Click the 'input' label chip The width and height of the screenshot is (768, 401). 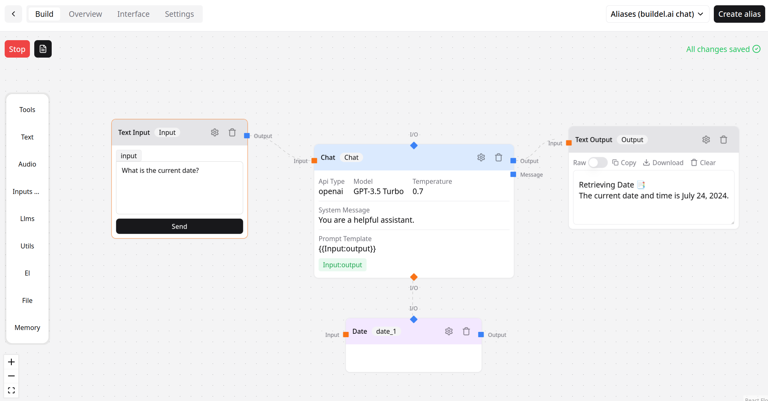tap(129, 156)
